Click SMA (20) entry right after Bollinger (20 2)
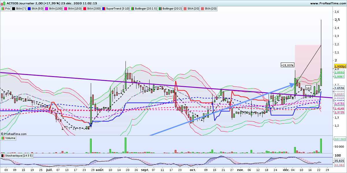The width and height of the screenshot is (347, 173). point(191,9)
